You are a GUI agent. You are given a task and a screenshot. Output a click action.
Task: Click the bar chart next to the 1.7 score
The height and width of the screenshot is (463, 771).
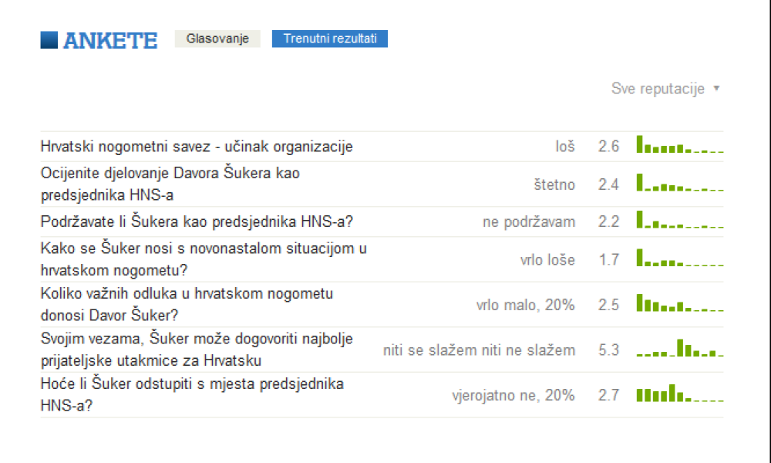point(679,257)
